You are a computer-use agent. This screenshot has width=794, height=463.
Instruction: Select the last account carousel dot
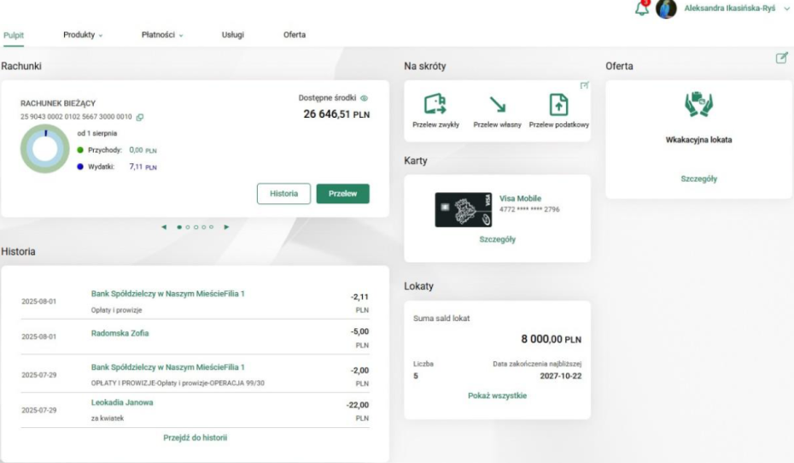click(210, 227)
